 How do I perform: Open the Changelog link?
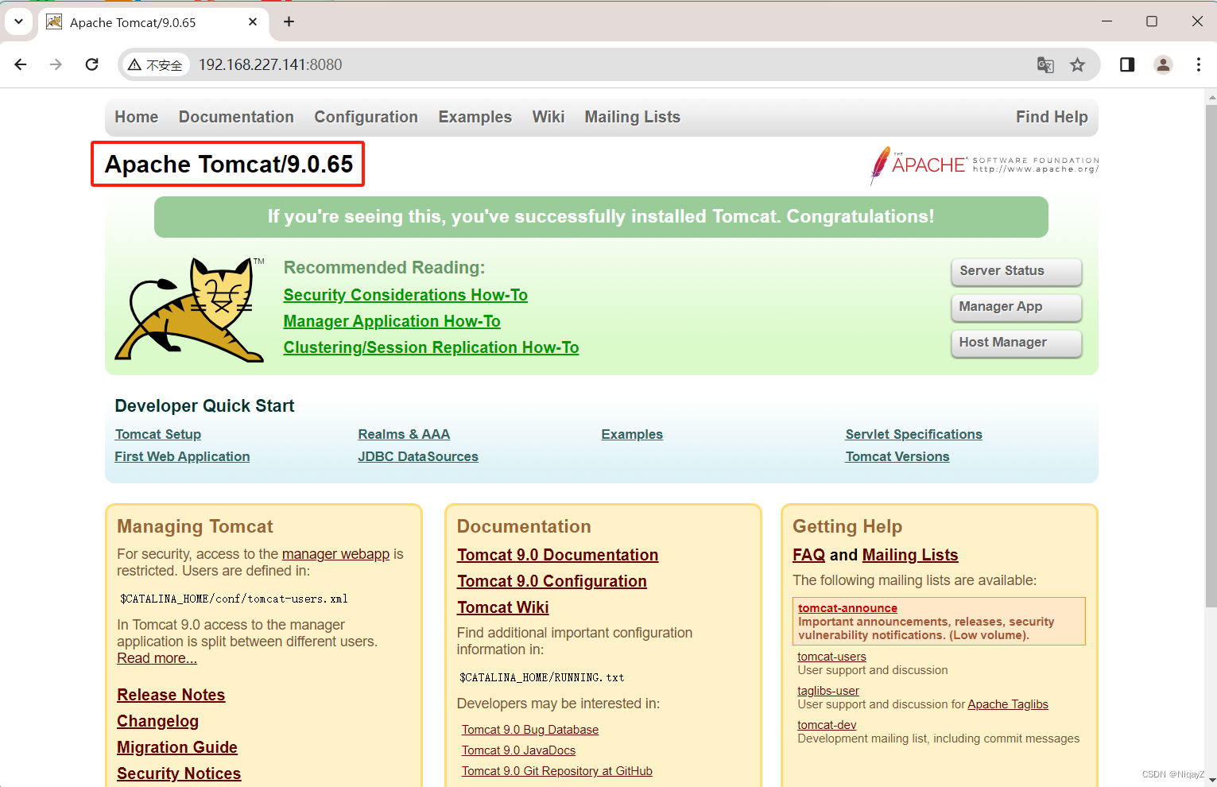157,721
